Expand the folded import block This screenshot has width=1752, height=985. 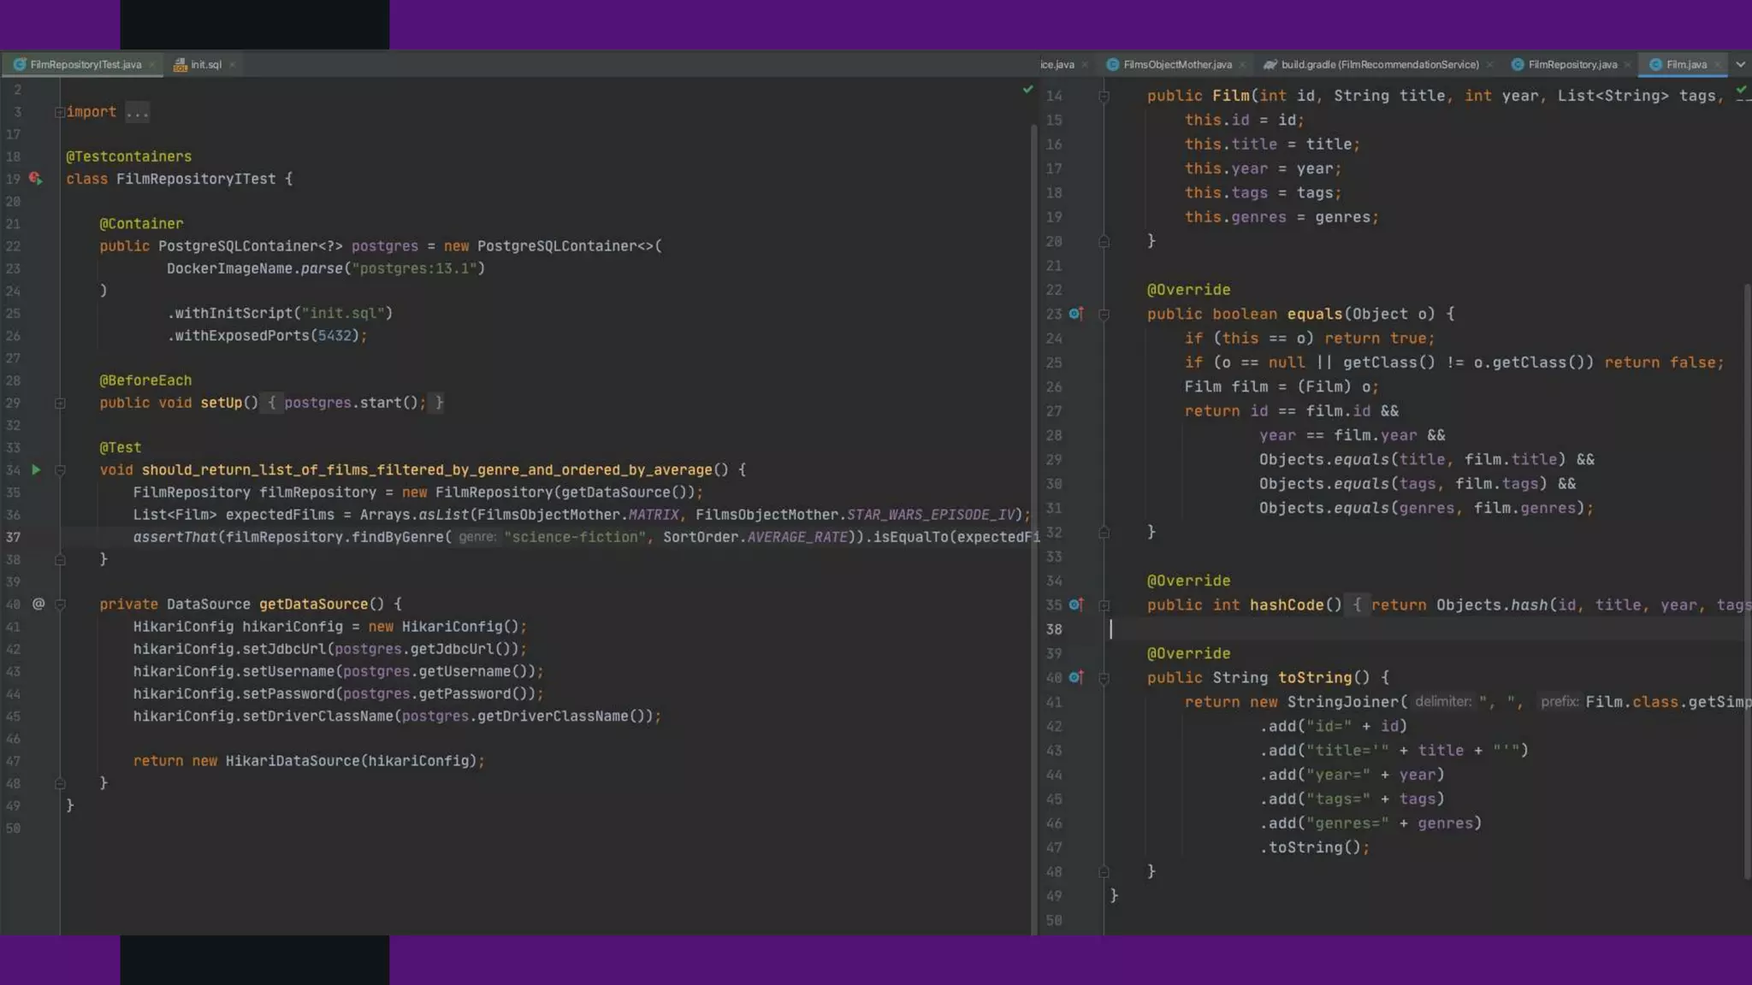[x=60, y=112]
